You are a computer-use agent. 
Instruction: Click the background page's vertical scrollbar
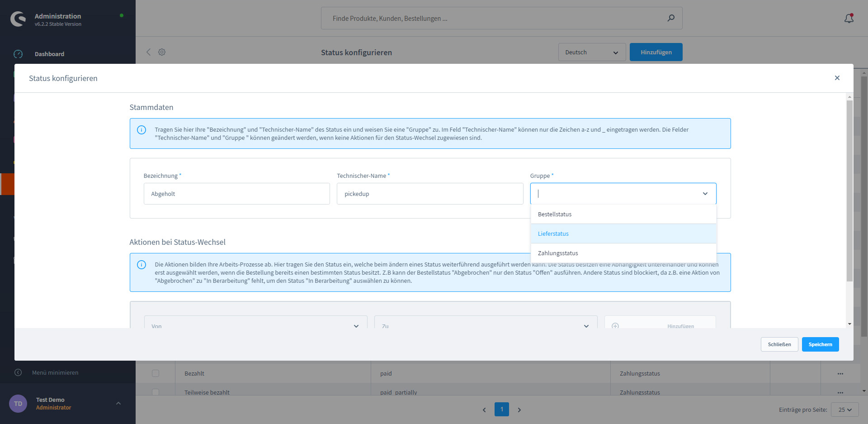click(864, 206)
